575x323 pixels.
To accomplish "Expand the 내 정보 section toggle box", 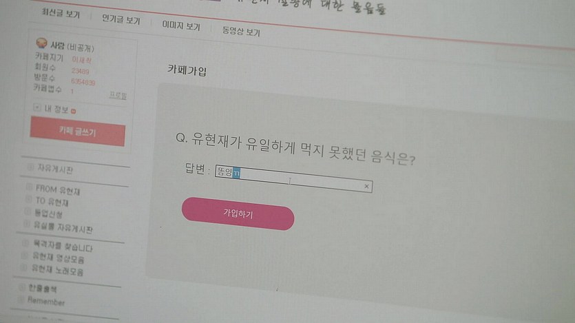I will click(36, 107).
